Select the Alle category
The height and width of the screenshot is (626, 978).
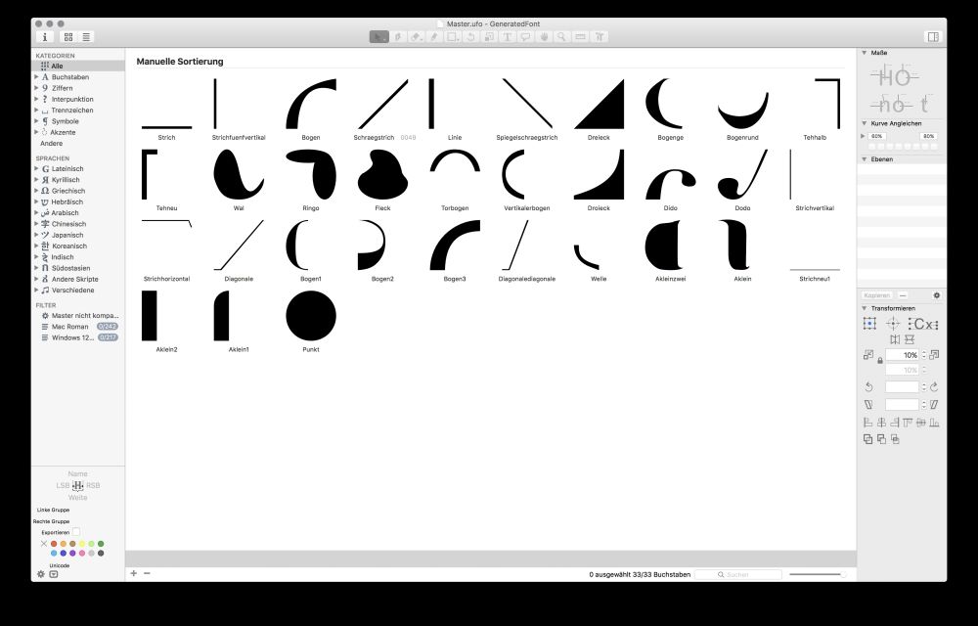coord(57,66)
